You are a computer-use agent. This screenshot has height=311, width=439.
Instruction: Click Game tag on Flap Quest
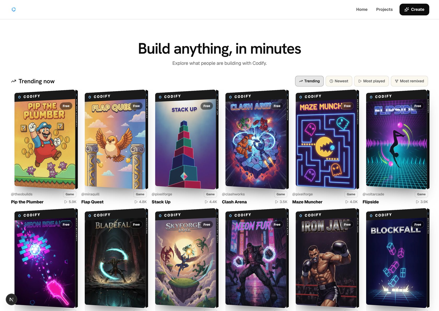(140, 194)
